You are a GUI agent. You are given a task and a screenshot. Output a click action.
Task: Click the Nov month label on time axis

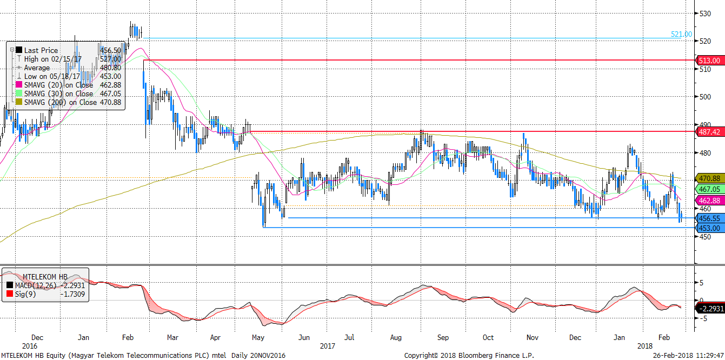(x=533, y=337)
